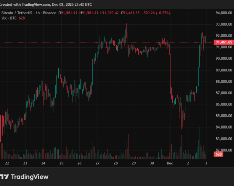Image resolution: width=234 pixels, height=186 pixels.
Task: Click the Created with TradingView.com header text
Action: click(46, 5)
